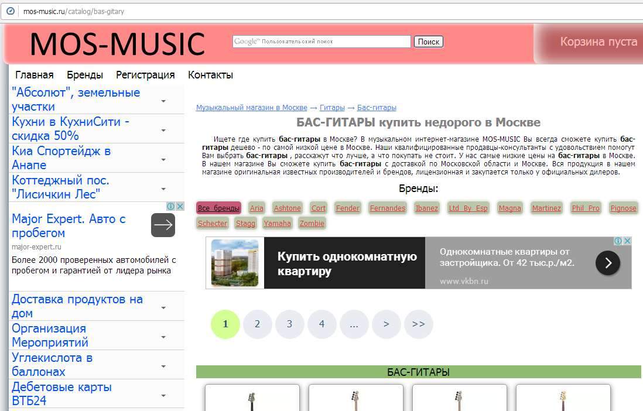This screenshot has height=411, width=643.
Task: Filter by Fernandes brand
Action: pyautogui.click(x=388, y=208)
